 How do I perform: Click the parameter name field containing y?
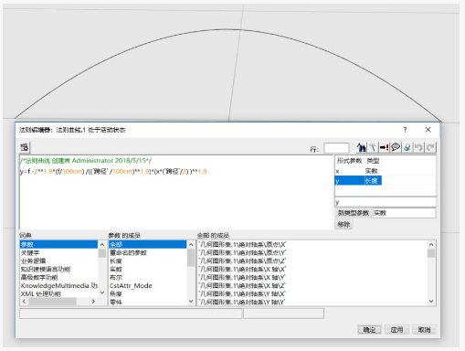[386, 202]
